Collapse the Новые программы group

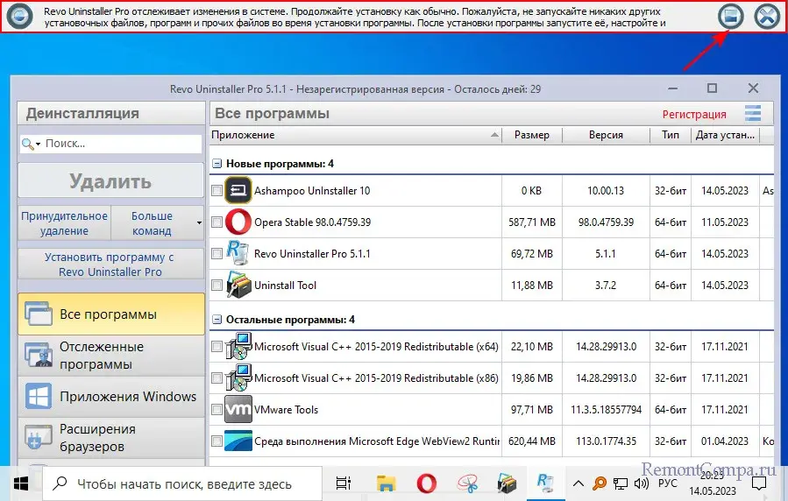point(217,164)
